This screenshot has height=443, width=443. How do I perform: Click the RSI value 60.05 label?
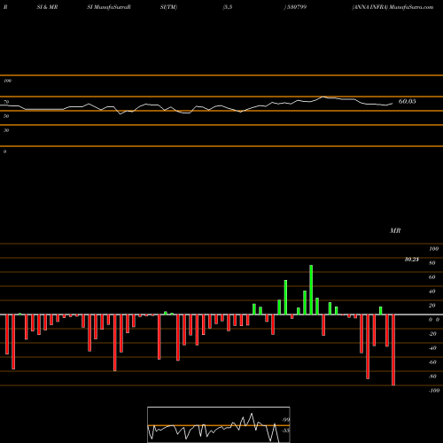click(407, 101)
